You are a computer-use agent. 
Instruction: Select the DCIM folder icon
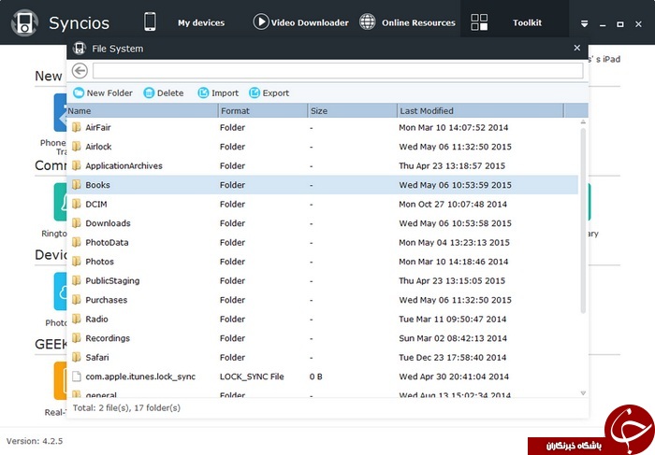coord(76,204)
